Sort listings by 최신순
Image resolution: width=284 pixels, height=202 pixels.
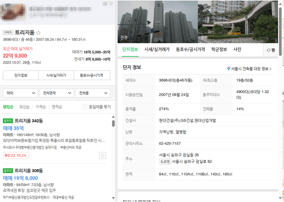coord(24,107)
